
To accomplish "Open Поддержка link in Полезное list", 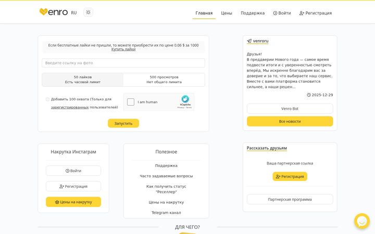I will point(166,165).
